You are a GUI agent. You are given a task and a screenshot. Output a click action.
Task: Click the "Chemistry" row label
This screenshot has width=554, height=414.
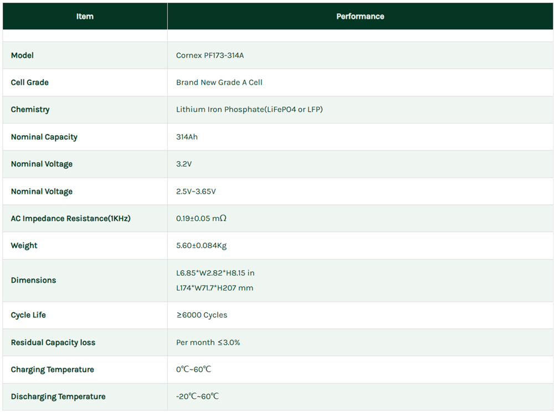click(30, 110)
